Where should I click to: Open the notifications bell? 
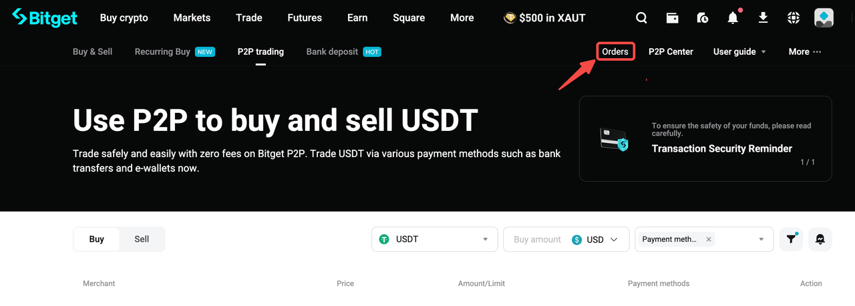733,18
